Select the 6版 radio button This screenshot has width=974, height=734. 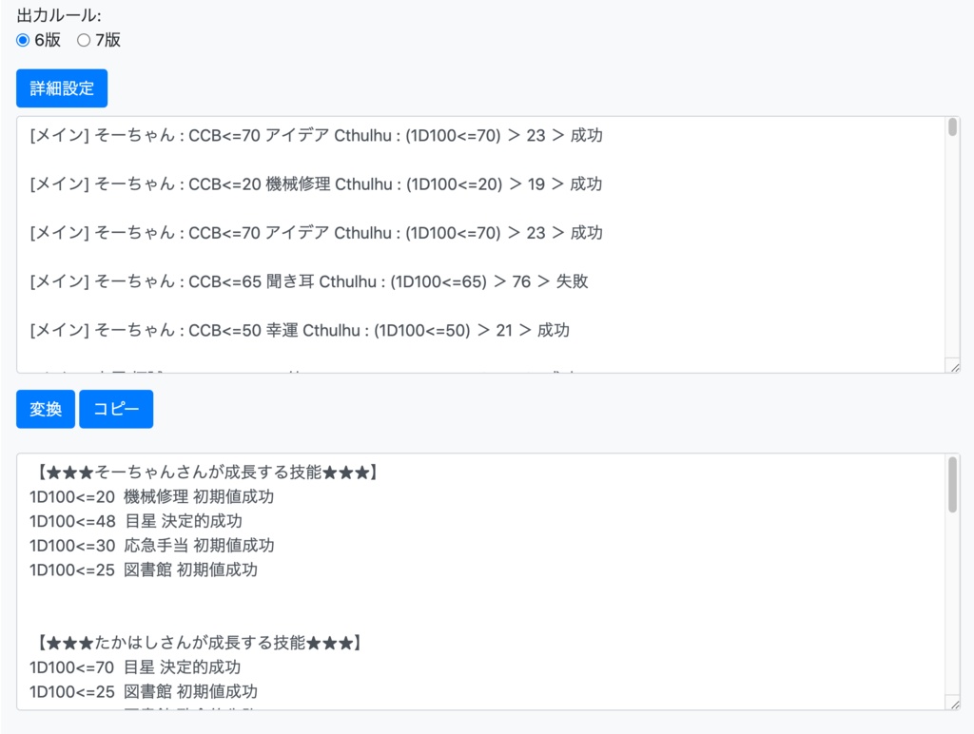point(21,40)
